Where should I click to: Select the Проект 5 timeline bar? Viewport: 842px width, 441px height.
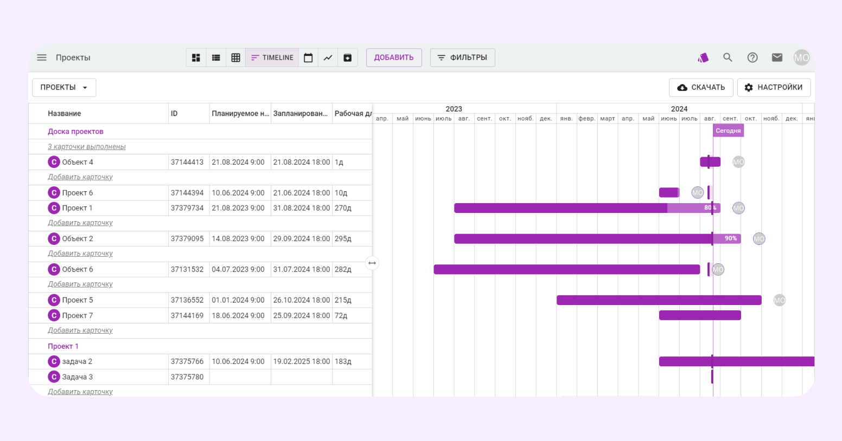[659, 300]
